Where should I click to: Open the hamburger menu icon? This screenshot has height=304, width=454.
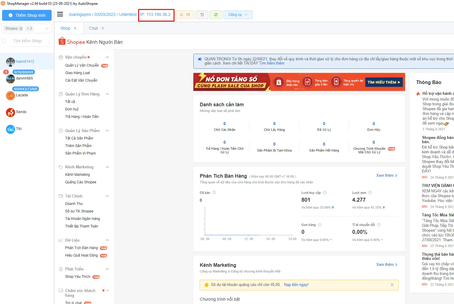coord(60,14)
